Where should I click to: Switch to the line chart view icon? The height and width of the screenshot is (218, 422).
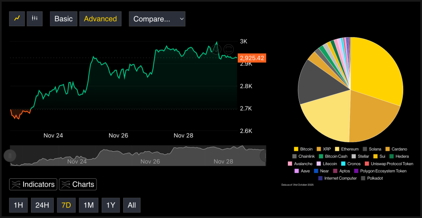[17, 19]
